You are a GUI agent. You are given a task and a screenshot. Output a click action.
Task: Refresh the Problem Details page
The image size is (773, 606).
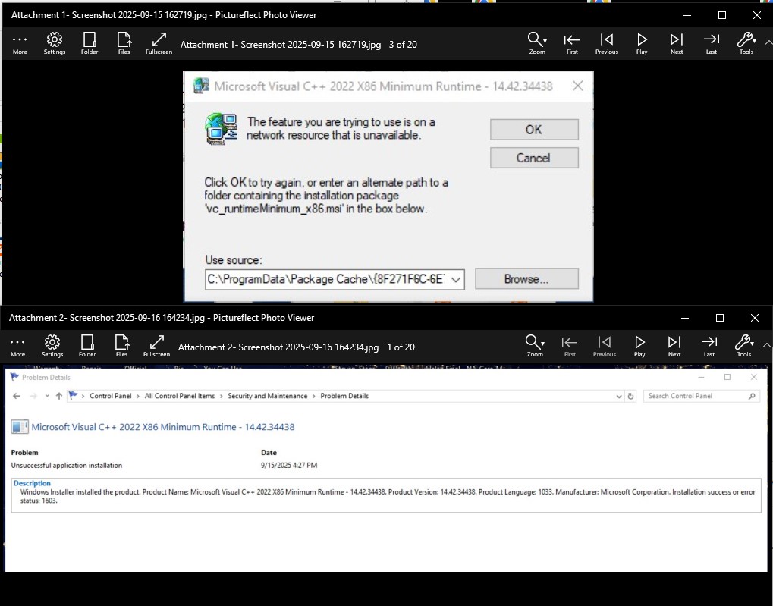point(630,396)
